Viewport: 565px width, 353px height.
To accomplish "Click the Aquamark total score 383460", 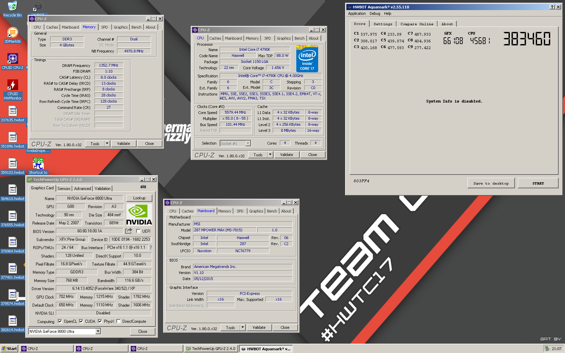I will pyautogui.click(x=527, y=39).
